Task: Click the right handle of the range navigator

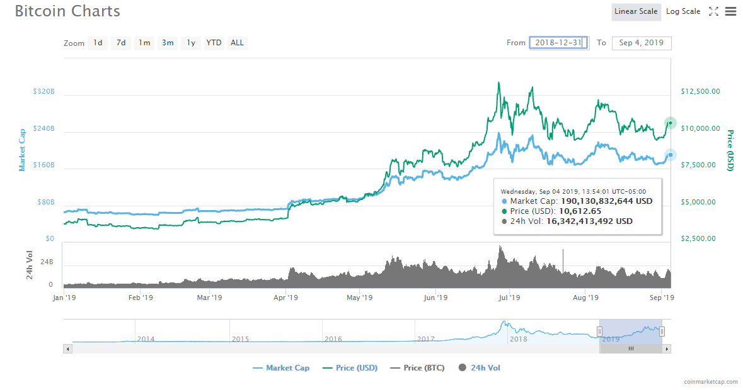Action: (x=662, y=330)
